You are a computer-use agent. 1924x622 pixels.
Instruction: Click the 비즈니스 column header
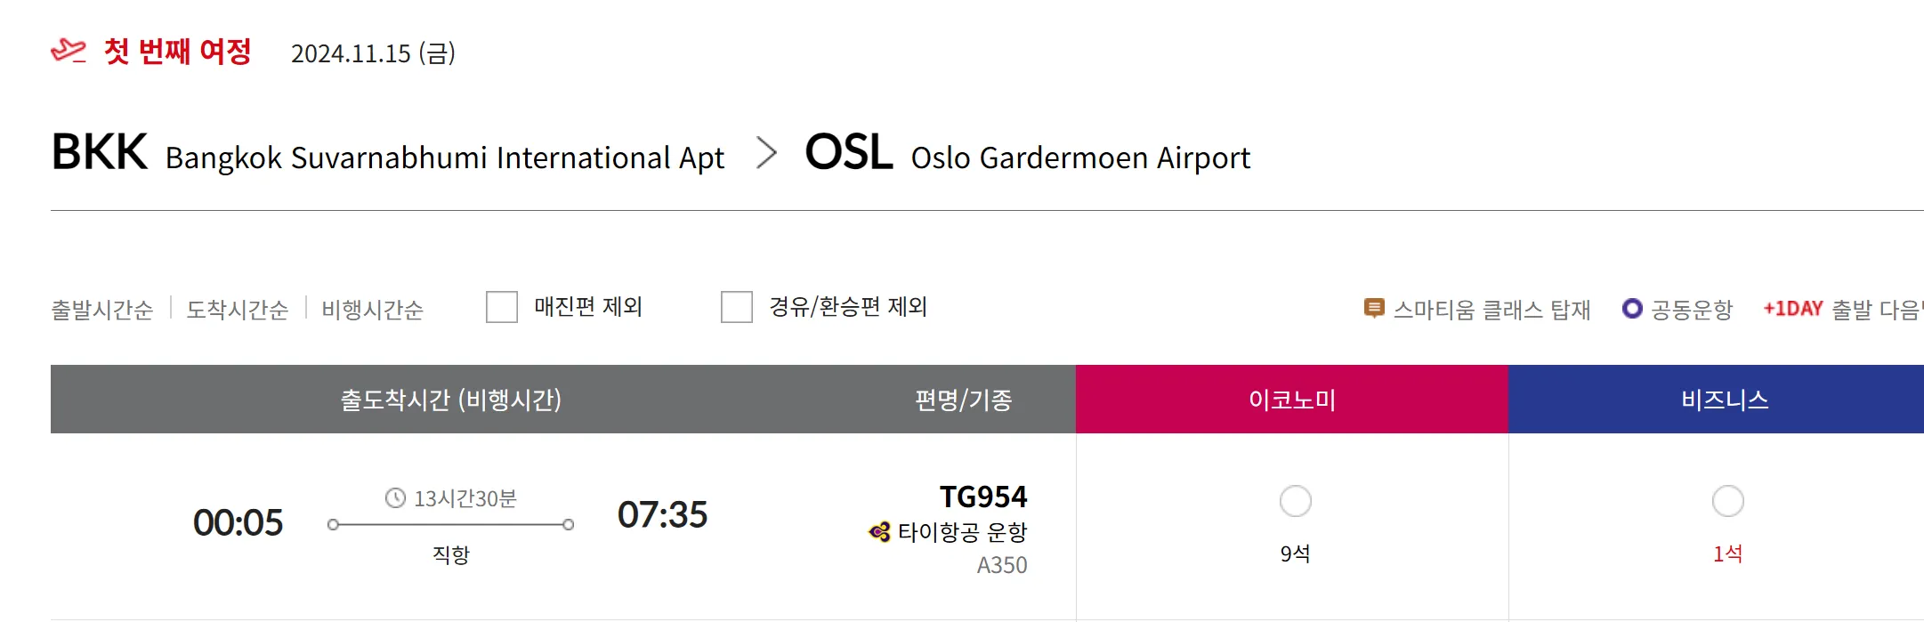click(x=1725, y=400)
